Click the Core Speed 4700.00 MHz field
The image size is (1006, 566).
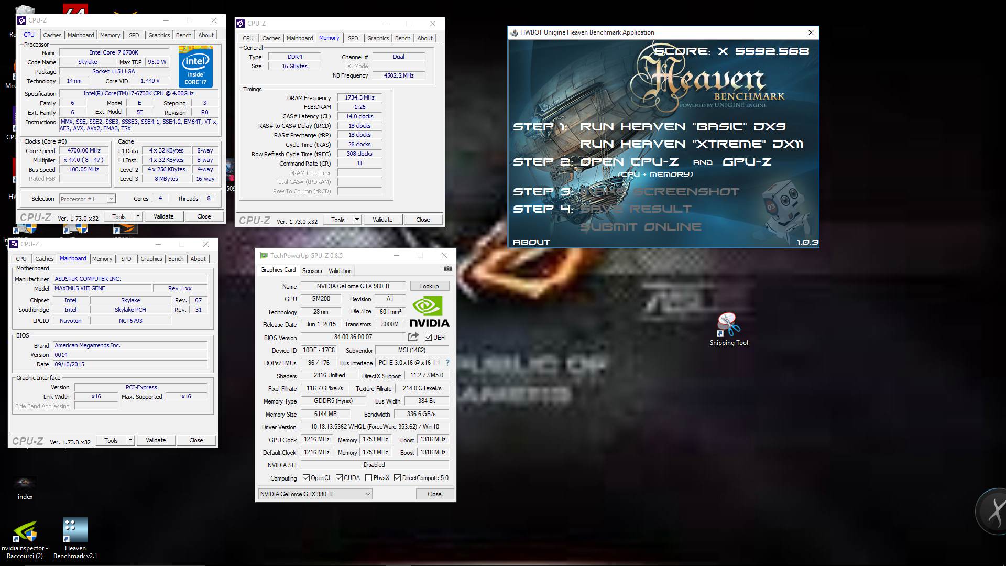pos(84,151)
